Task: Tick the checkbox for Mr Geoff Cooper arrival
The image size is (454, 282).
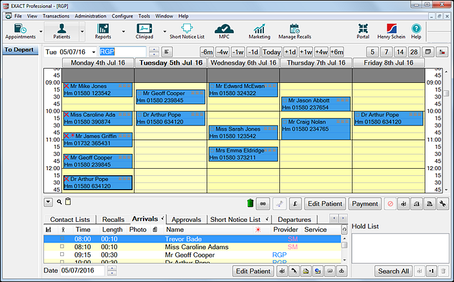Action: point(62,255)
